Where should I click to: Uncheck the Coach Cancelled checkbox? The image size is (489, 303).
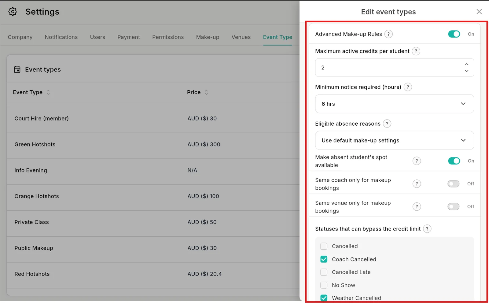(324, 259)
